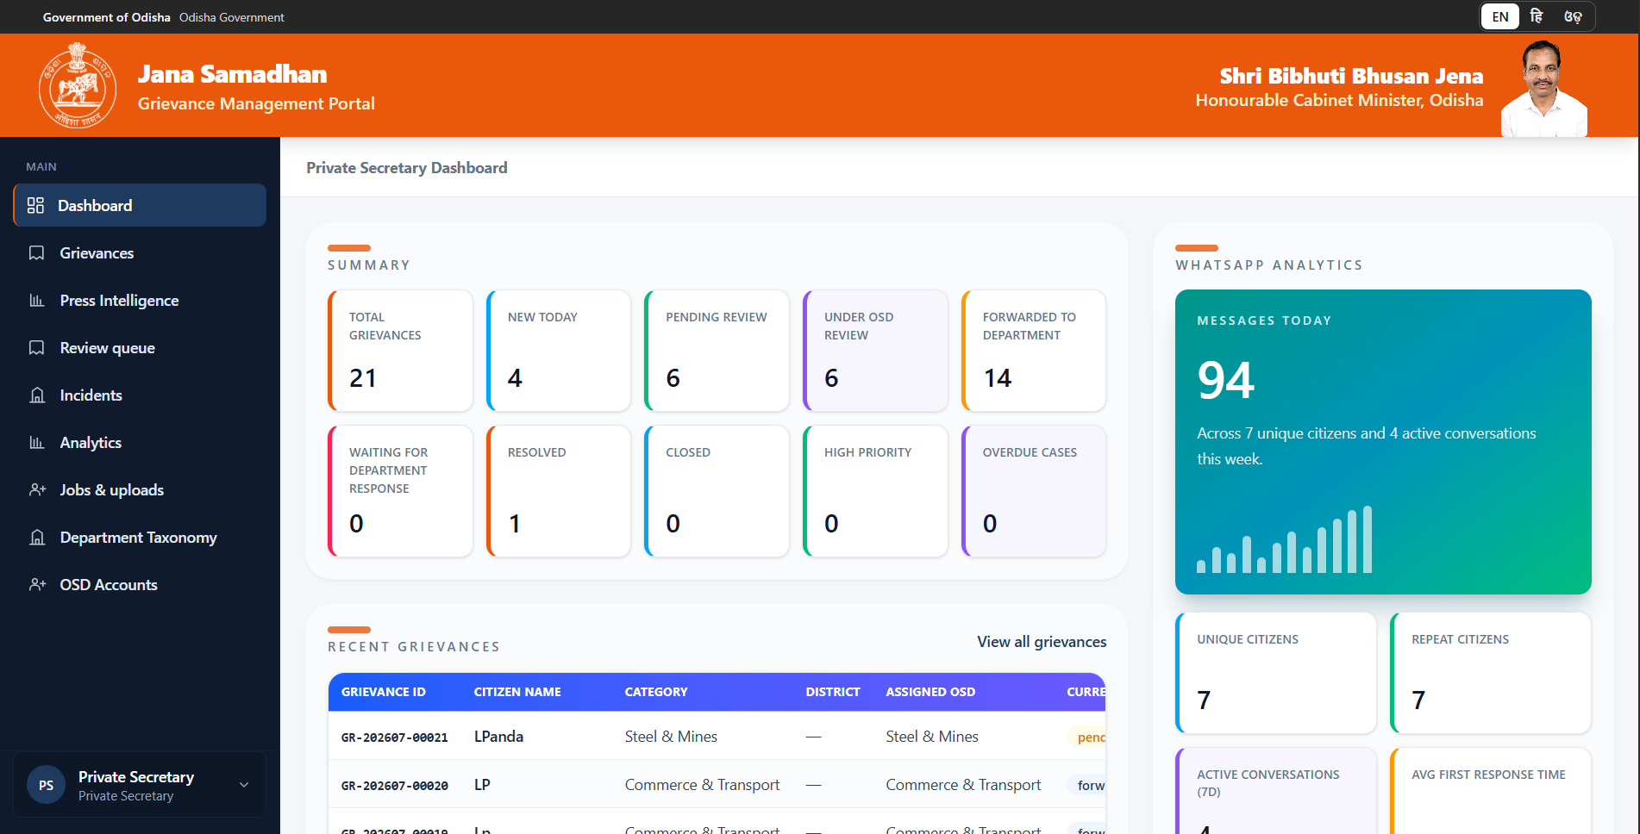Switch language to English with EN toggle
1640x834 pixels.
coord(1500,17)
